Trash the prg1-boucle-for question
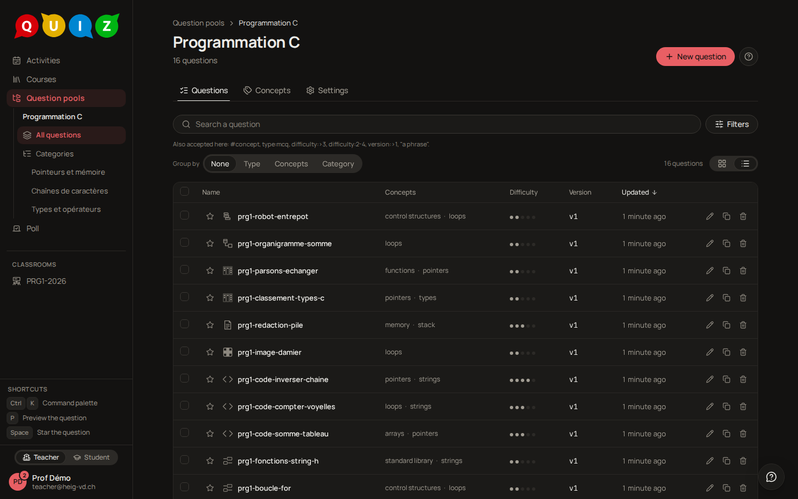Viewport: 798px width, 499px height. click(743, 488)
